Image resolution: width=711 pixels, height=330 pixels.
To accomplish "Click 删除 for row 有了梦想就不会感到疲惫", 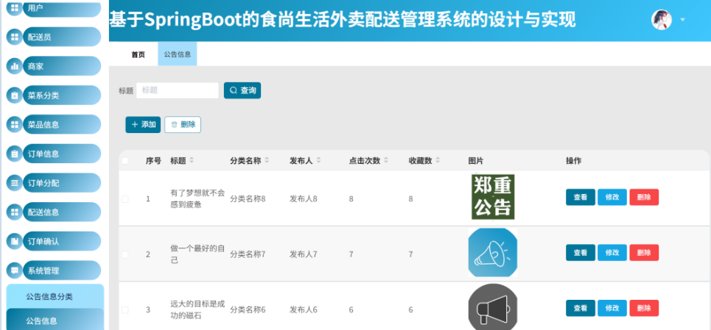I will [x=644, y=197].
